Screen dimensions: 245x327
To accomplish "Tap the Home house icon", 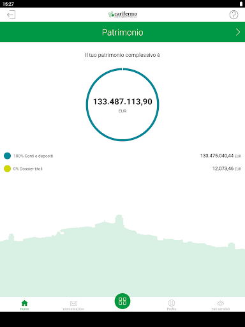I will pyautogui.click(x=25, y=303).
